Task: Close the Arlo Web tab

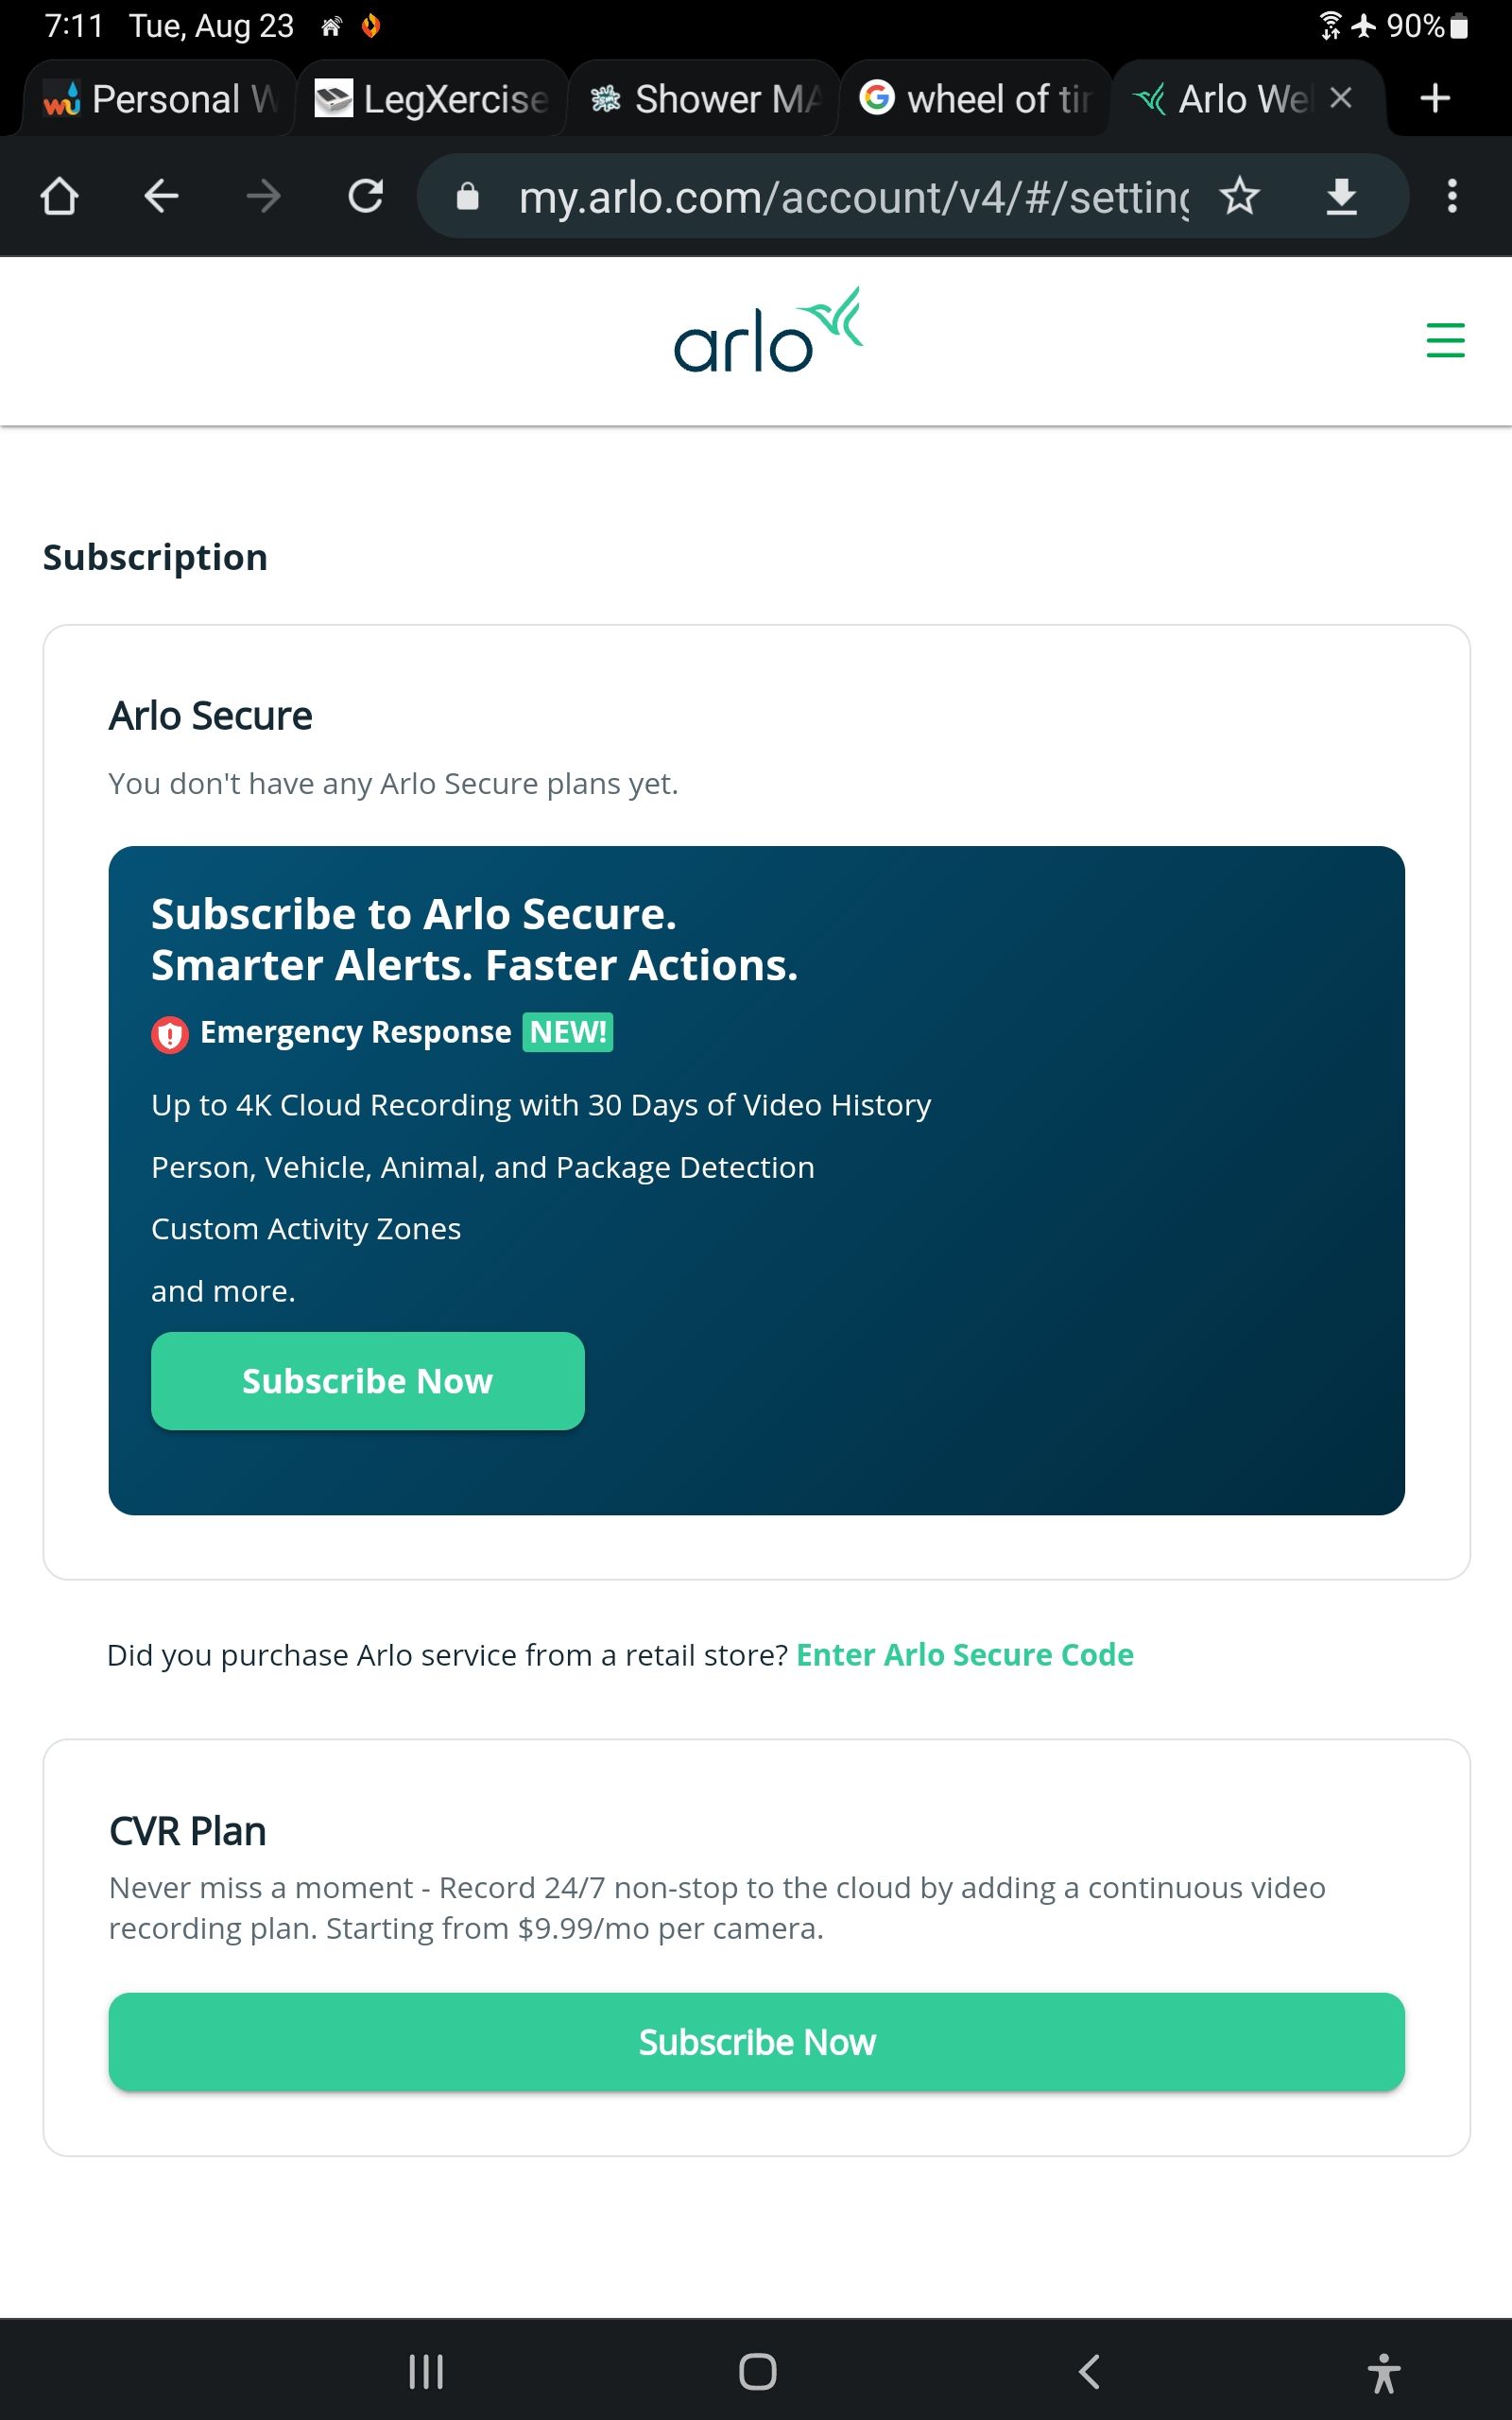Action: (x=1341, y=98)
